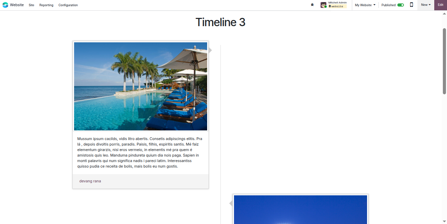The image size is (447, 224).
Task: Open the New content dropdown
Action: (x=426, y=5)
